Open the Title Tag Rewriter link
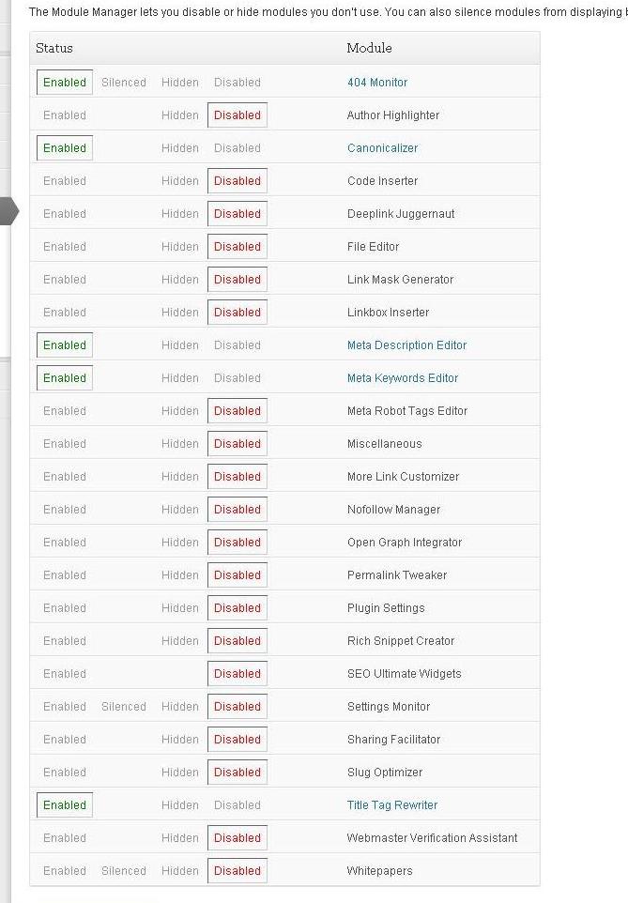The image size is (628, 903). (392, 805)
